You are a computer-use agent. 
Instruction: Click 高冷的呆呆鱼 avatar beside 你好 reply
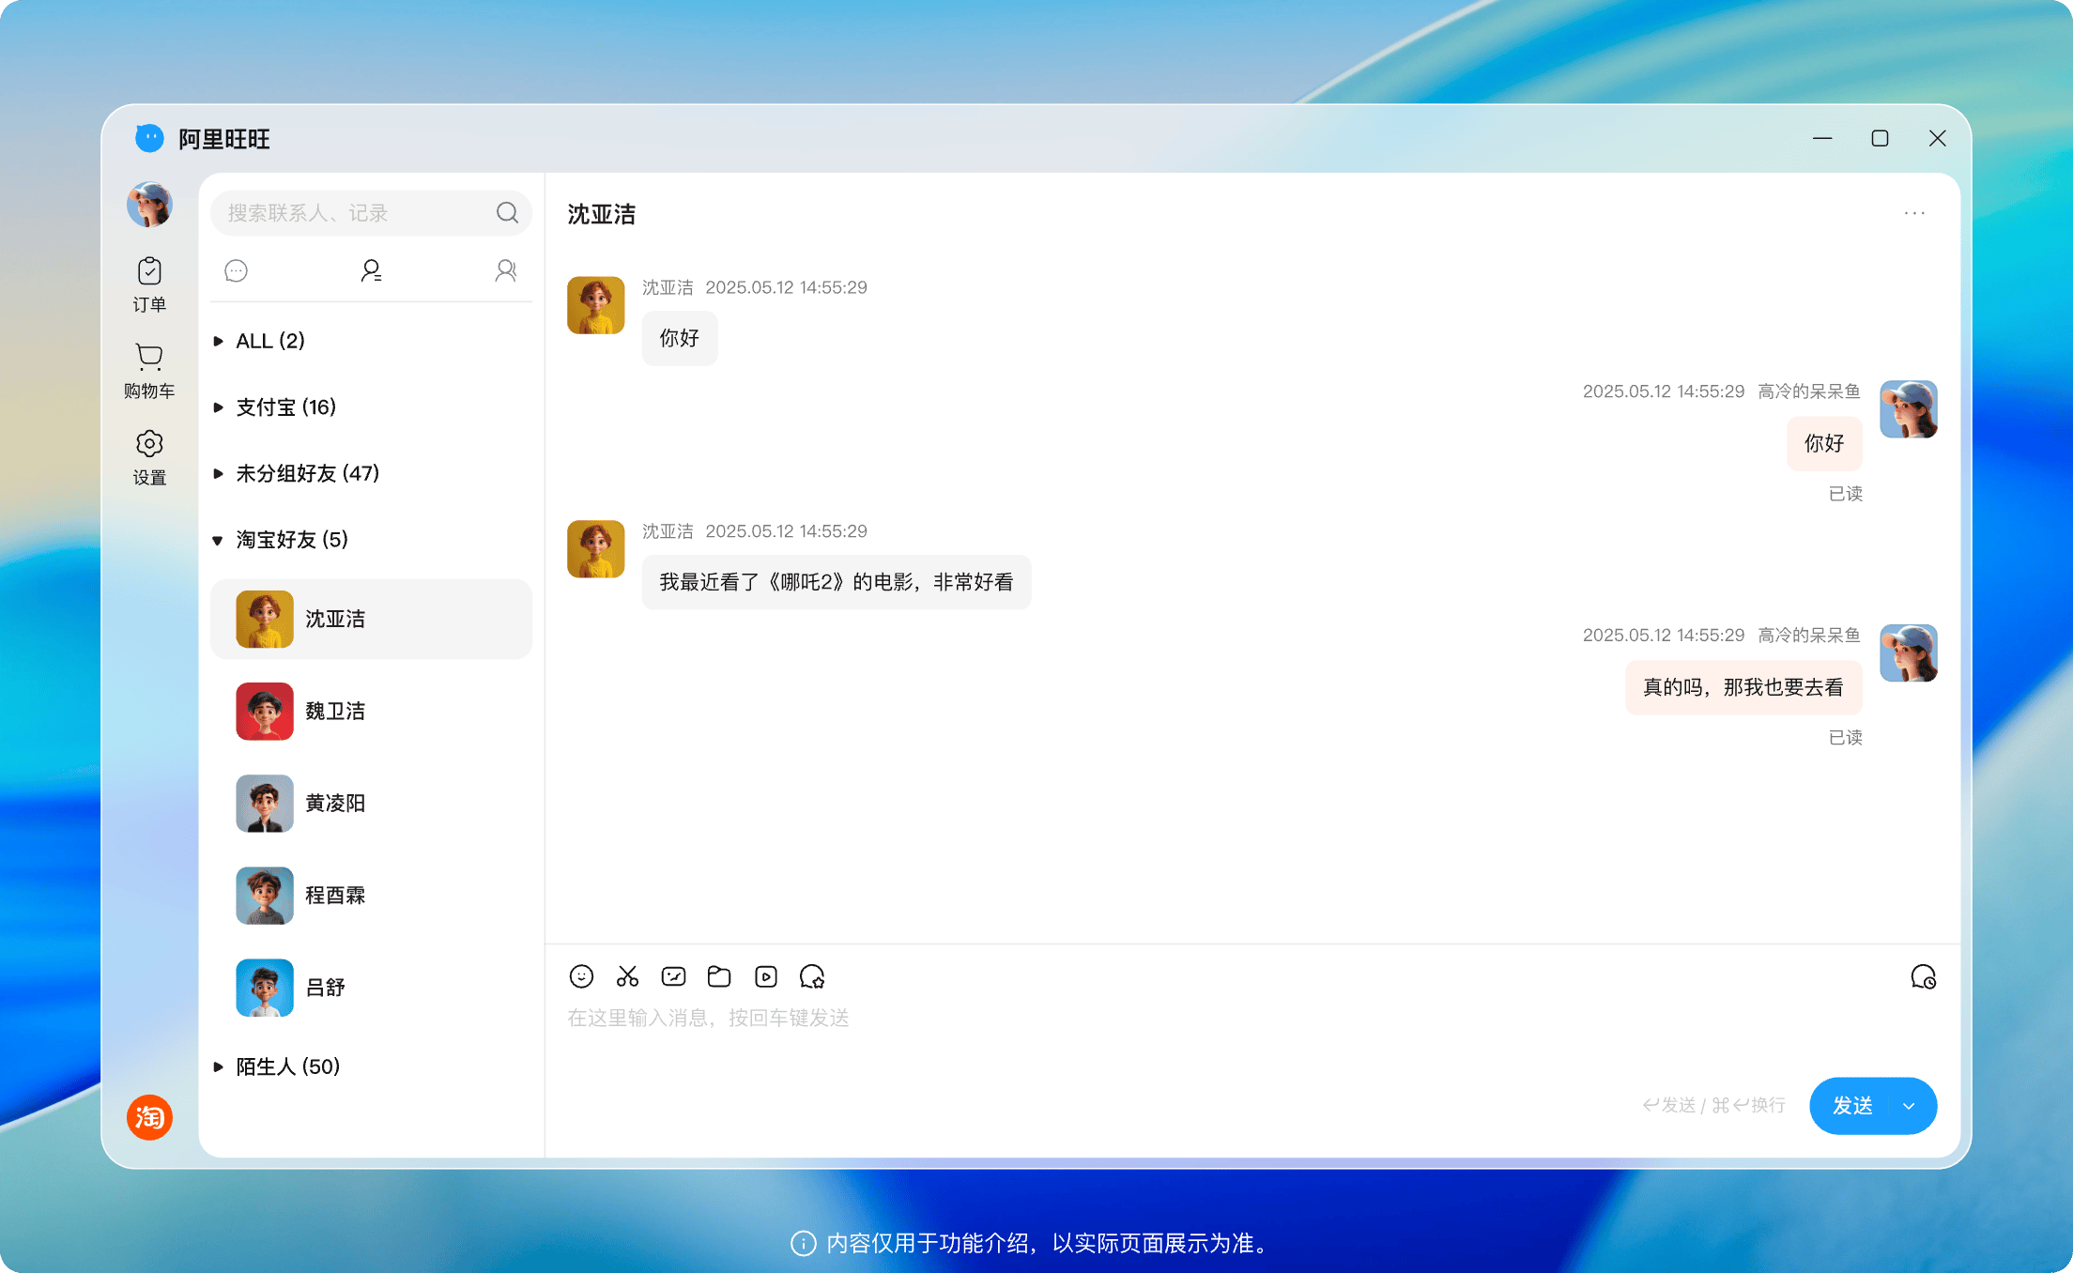[1909, 408]
